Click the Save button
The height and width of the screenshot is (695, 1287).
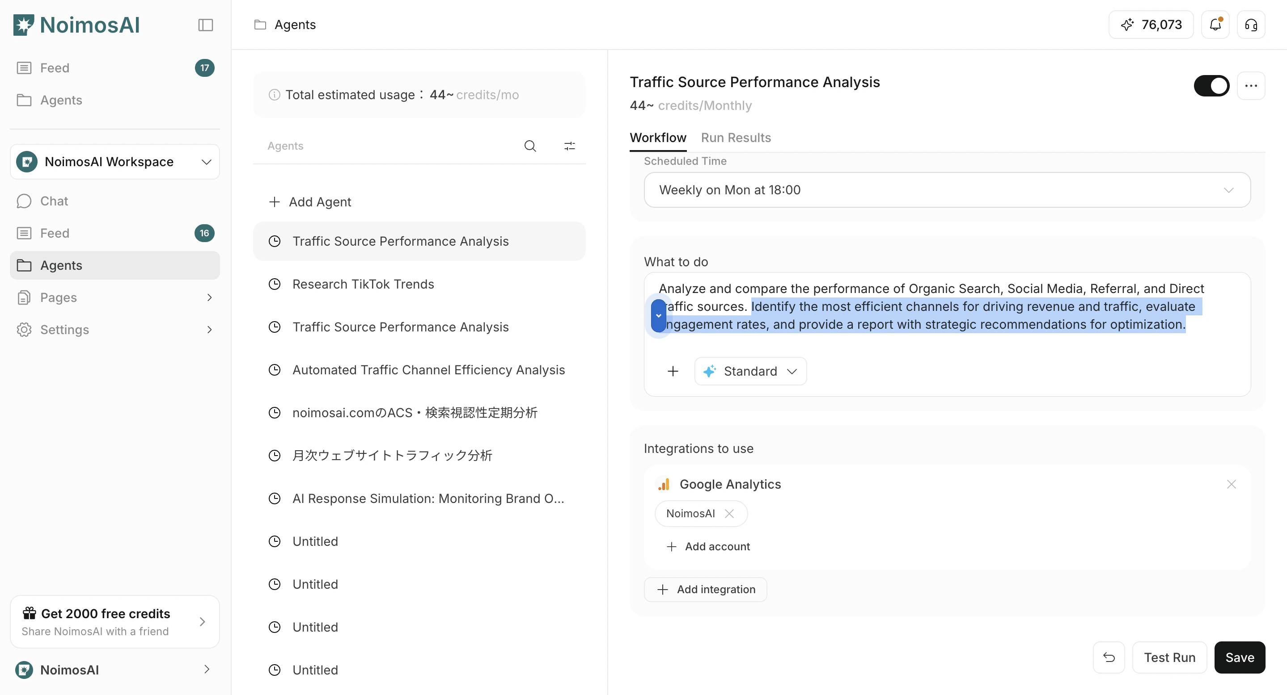tap(1240, 657)
